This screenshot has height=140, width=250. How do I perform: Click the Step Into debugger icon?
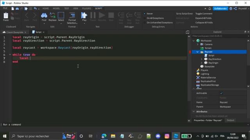121,16
